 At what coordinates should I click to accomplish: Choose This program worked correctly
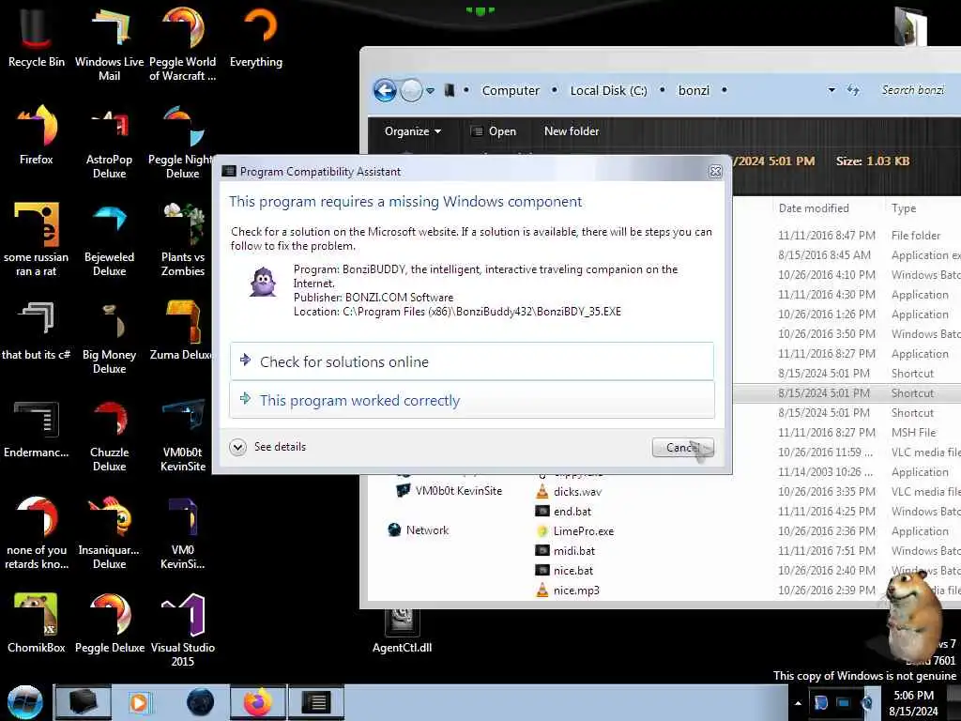[472, 400]
